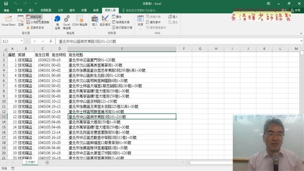
Task: Open the 檔案 File tab
Action: point(7,10)
